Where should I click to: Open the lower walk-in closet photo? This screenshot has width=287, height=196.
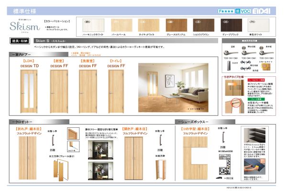click(x=100, y=171)
